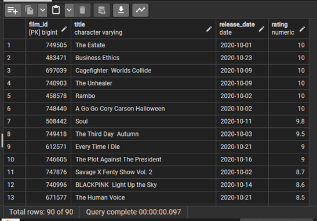Click edit pencil on release_date column
This screenshot has width=317, height=221.
pyautogui.click(x=261, y=29)
